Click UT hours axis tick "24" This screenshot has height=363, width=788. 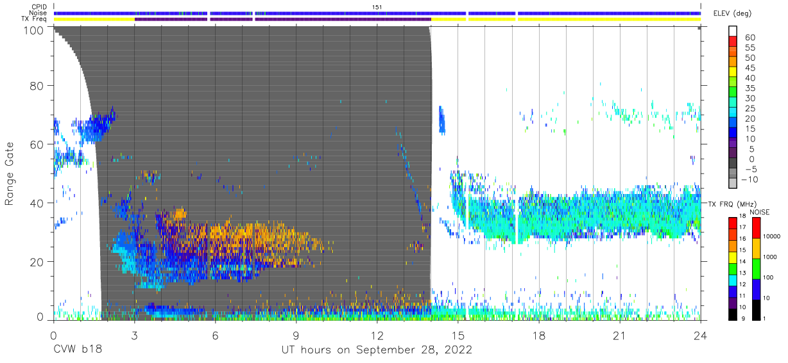(700, 335)
